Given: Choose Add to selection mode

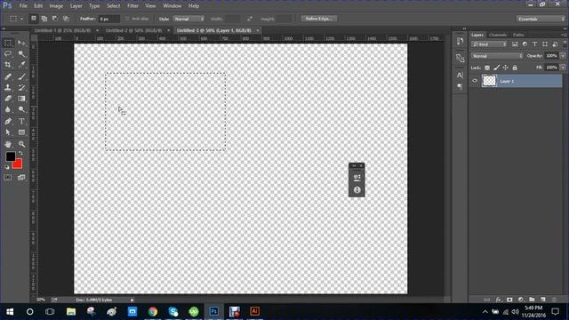Looking at the screenshot, I should pyautogui.click(x=44, y=19).
